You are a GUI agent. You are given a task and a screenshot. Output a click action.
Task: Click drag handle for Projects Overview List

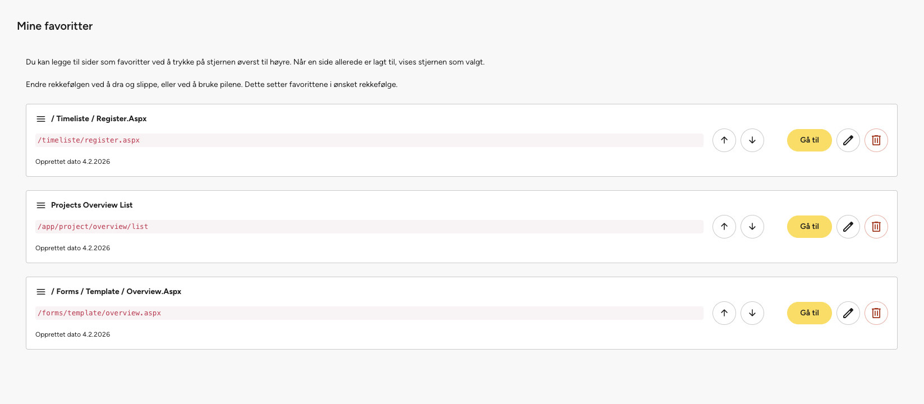41,205
